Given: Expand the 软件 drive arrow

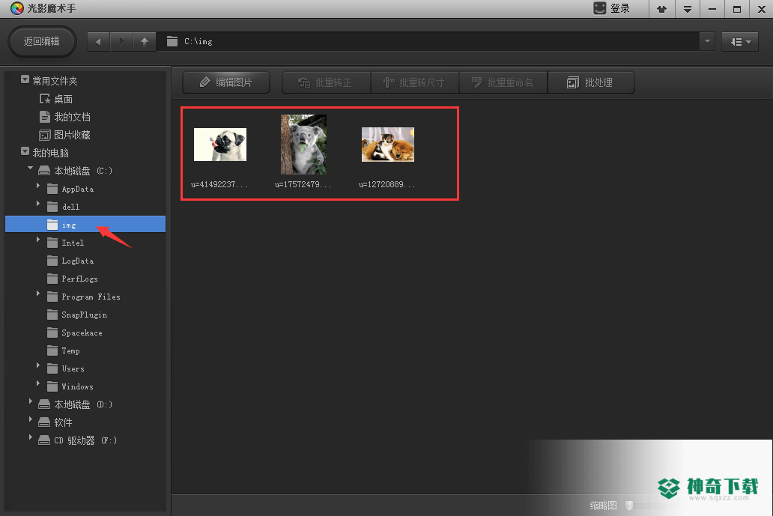Looking at the screenshot, I should (x=31, y=419).
